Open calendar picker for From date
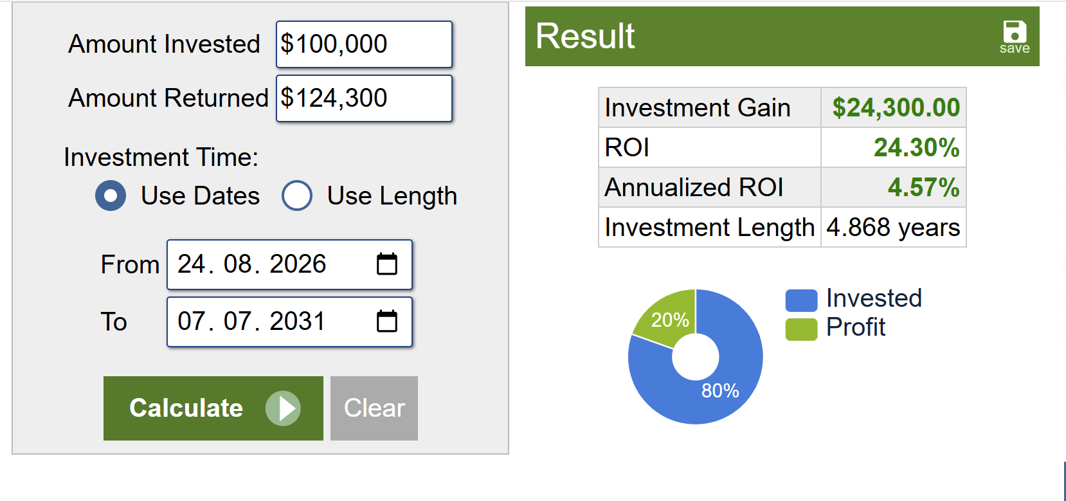This screenshot has height=501, width=1066. coord(387,264)
